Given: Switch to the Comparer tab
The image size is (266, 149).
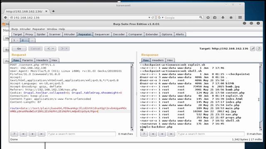Looking at the screenshot, I should pos(135,34).
